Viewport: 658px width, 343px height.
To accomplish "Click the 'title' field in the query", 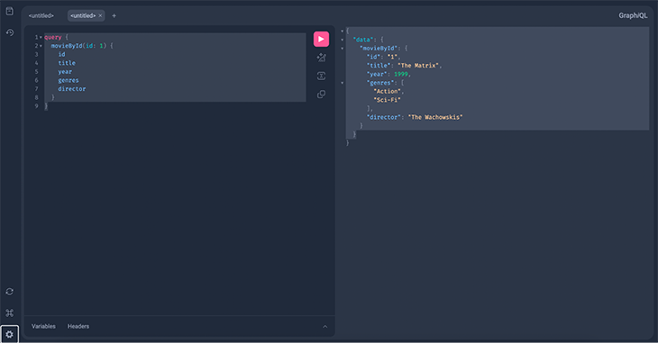I will point(67,63).
